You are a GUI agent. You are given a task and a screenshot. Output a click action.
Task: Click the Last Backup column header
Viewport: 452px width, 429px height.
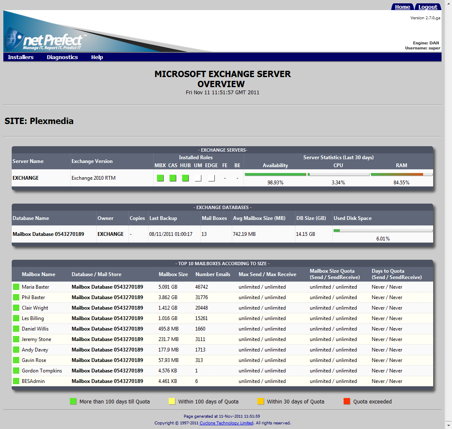click(x=163, y=218)
